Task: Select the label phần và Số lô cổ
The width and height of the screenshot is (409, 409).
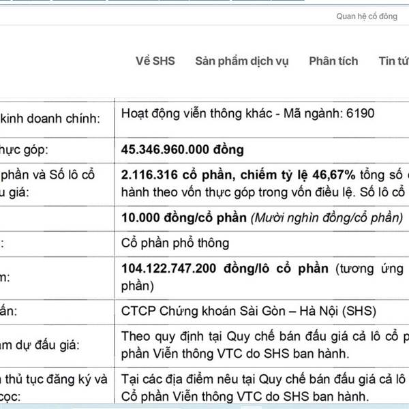Action: tap(48, 175)
